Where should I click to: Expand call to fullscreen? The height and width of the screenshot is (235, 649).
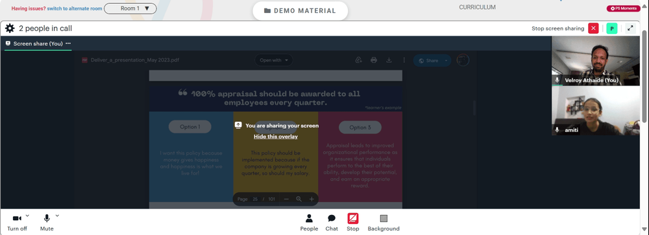630,28
